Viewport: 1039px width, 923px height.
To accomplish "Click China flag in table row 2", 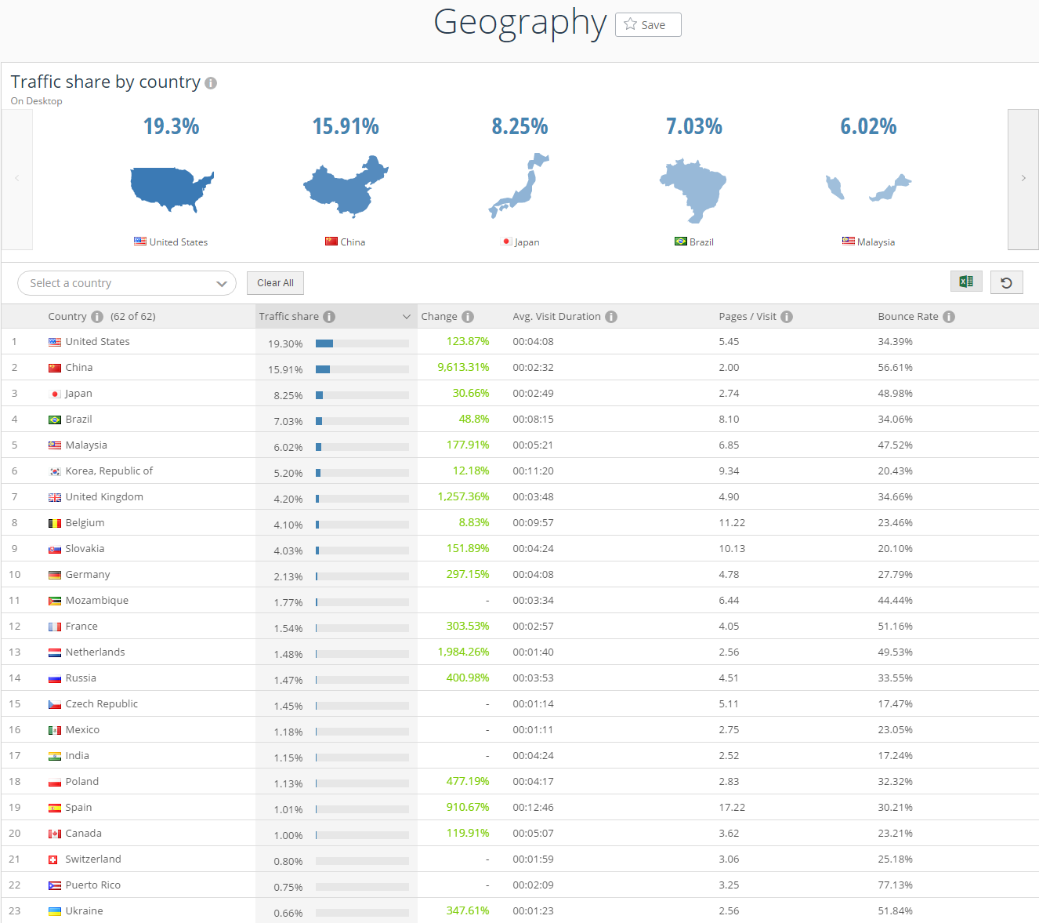I will click(x=55, y=368).
